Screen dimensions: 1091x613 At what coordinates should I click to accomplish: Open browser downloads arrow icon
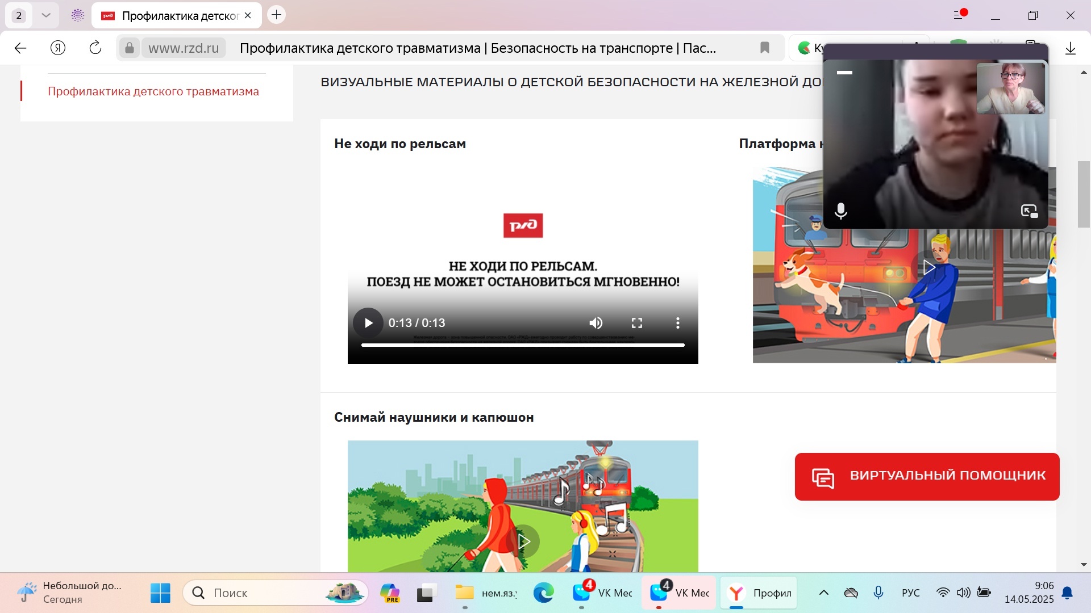(1071, 48)
